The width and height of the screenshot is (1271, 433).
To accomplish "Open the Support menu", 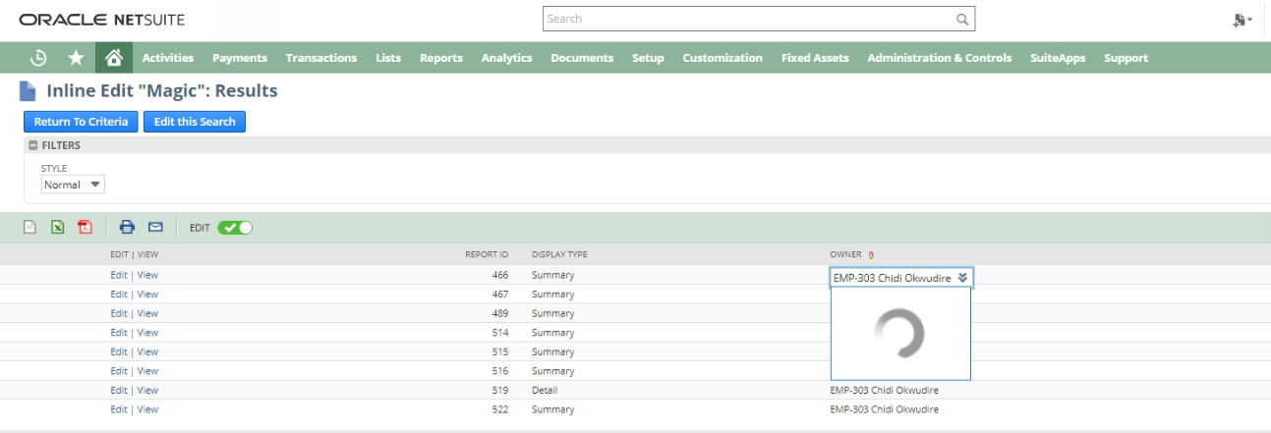I will tap(1126, 58).
